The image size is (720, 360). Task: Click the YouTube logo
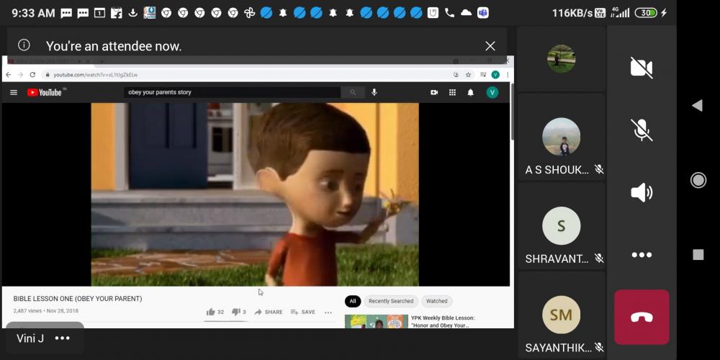(x=45, y=92)
